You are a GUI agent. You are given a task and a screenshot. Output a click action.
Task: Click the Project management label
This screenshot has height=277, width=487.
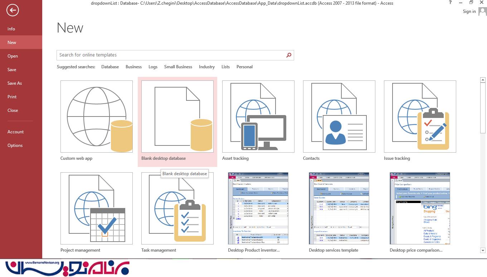80,250
